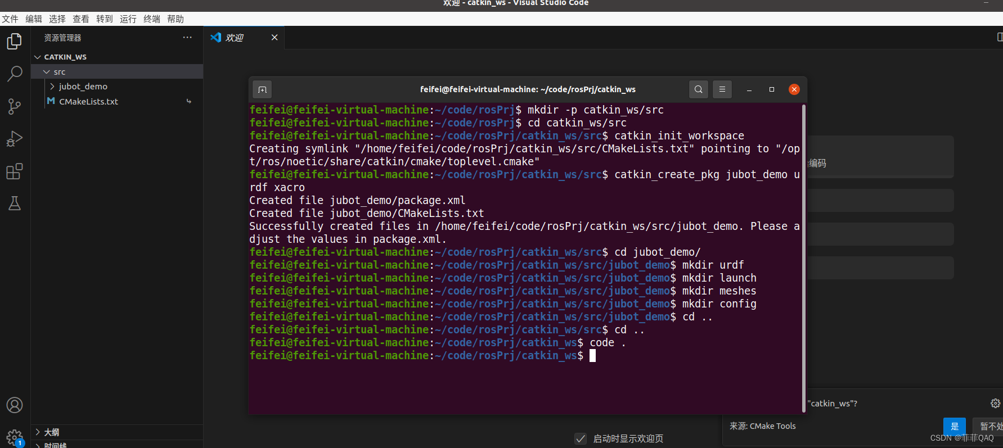The width and height of the screenshot is (1003, 448).
Task: Open the Search view in activity bar
Action: click(15, 74)
